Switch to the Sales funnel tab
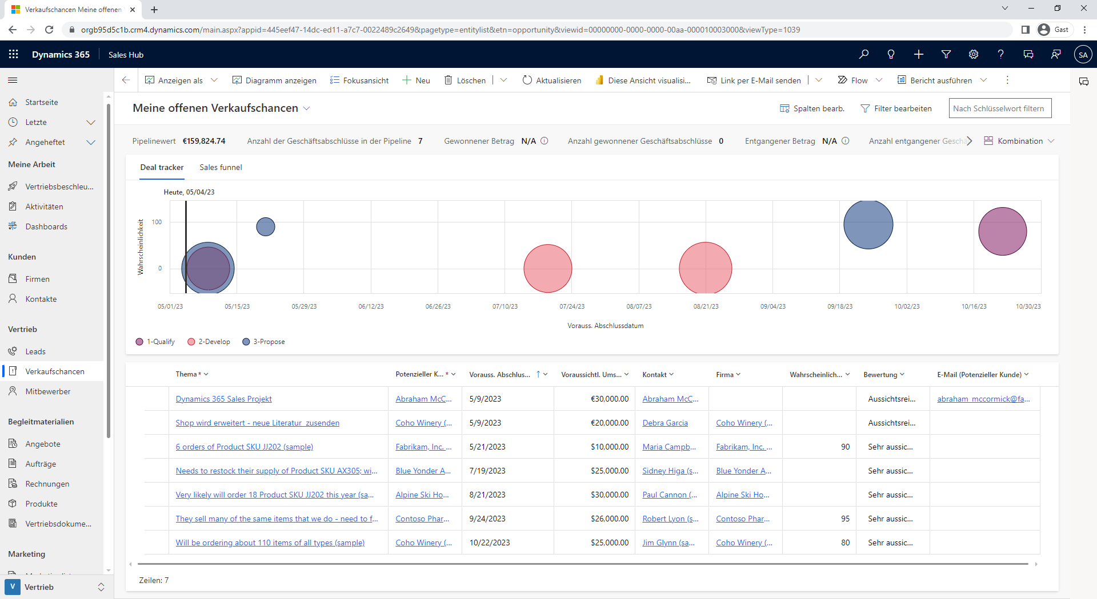Image resolution: width=1097 pixels, height=599 pixels. [221, 167]
